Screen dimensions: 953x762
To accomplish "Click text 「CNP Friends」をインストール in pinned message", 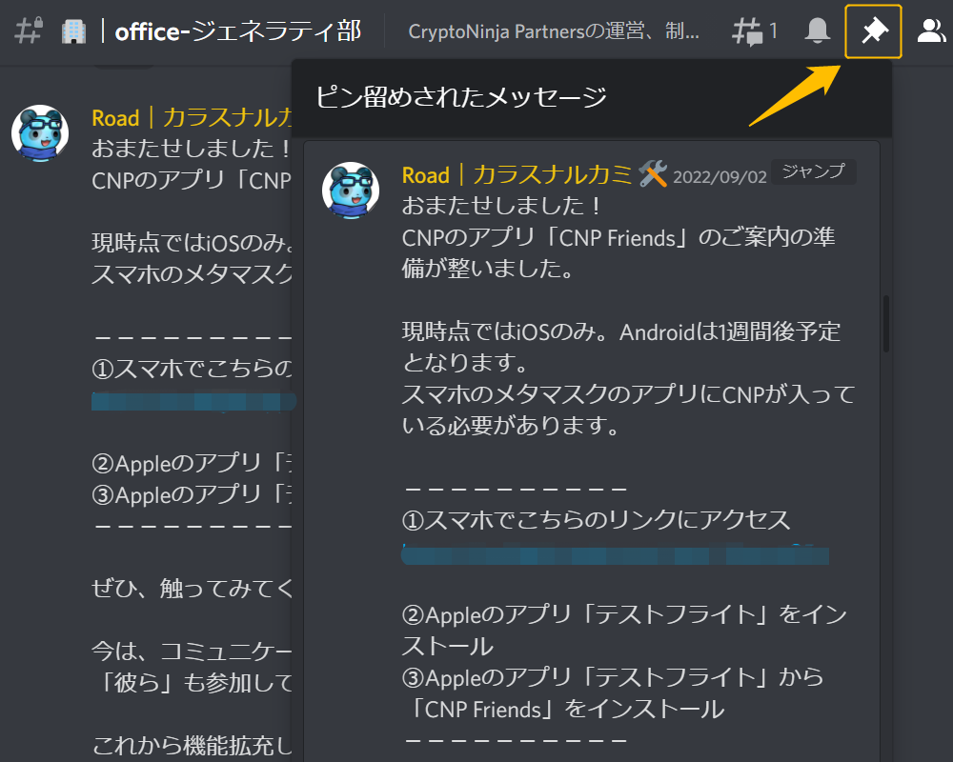I will (563, 709).
